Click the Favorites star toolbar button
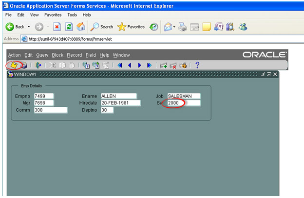 pyautogui.click(x=131, y=27)
